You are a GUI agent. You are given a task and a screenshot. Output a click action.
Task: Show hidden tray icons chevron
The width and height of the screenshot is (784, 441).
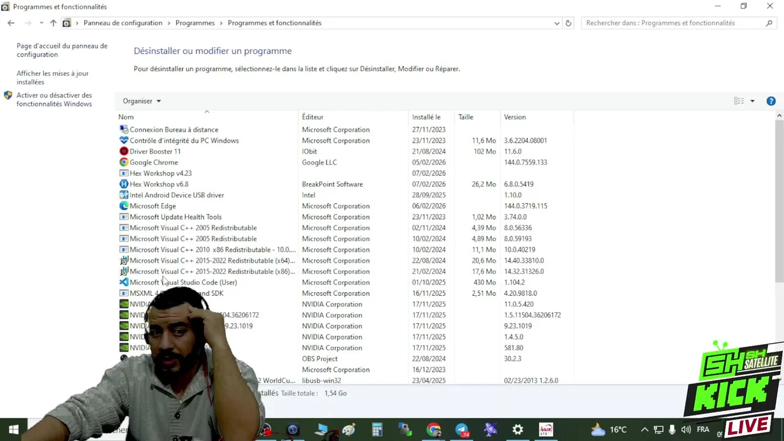(644, 430)
